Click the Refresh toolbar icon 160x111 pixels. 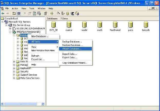click(34, 13)
